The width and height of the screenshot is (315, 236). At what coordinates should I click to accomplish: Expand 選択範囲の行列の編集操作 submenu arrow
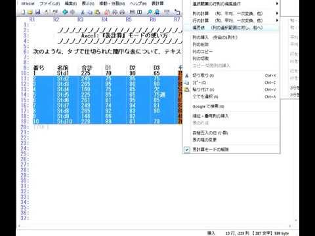pos(277,4)
